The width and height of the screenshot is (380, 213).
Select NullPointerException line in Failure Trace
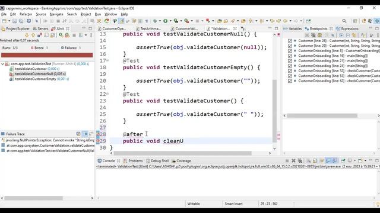(x=48, y=140)
